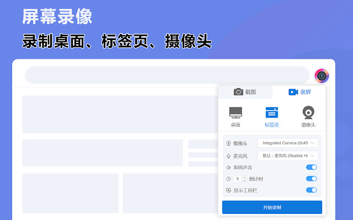The width and height of the screenshot is (353, 220).
Task: Click the mock browser address bar
Action: 167,75
